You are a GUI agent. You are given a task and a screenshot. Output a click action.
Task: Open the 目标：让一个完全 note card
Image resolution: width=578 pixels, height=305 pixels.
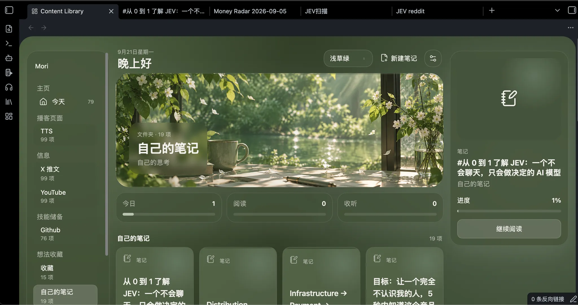[404, 276]
